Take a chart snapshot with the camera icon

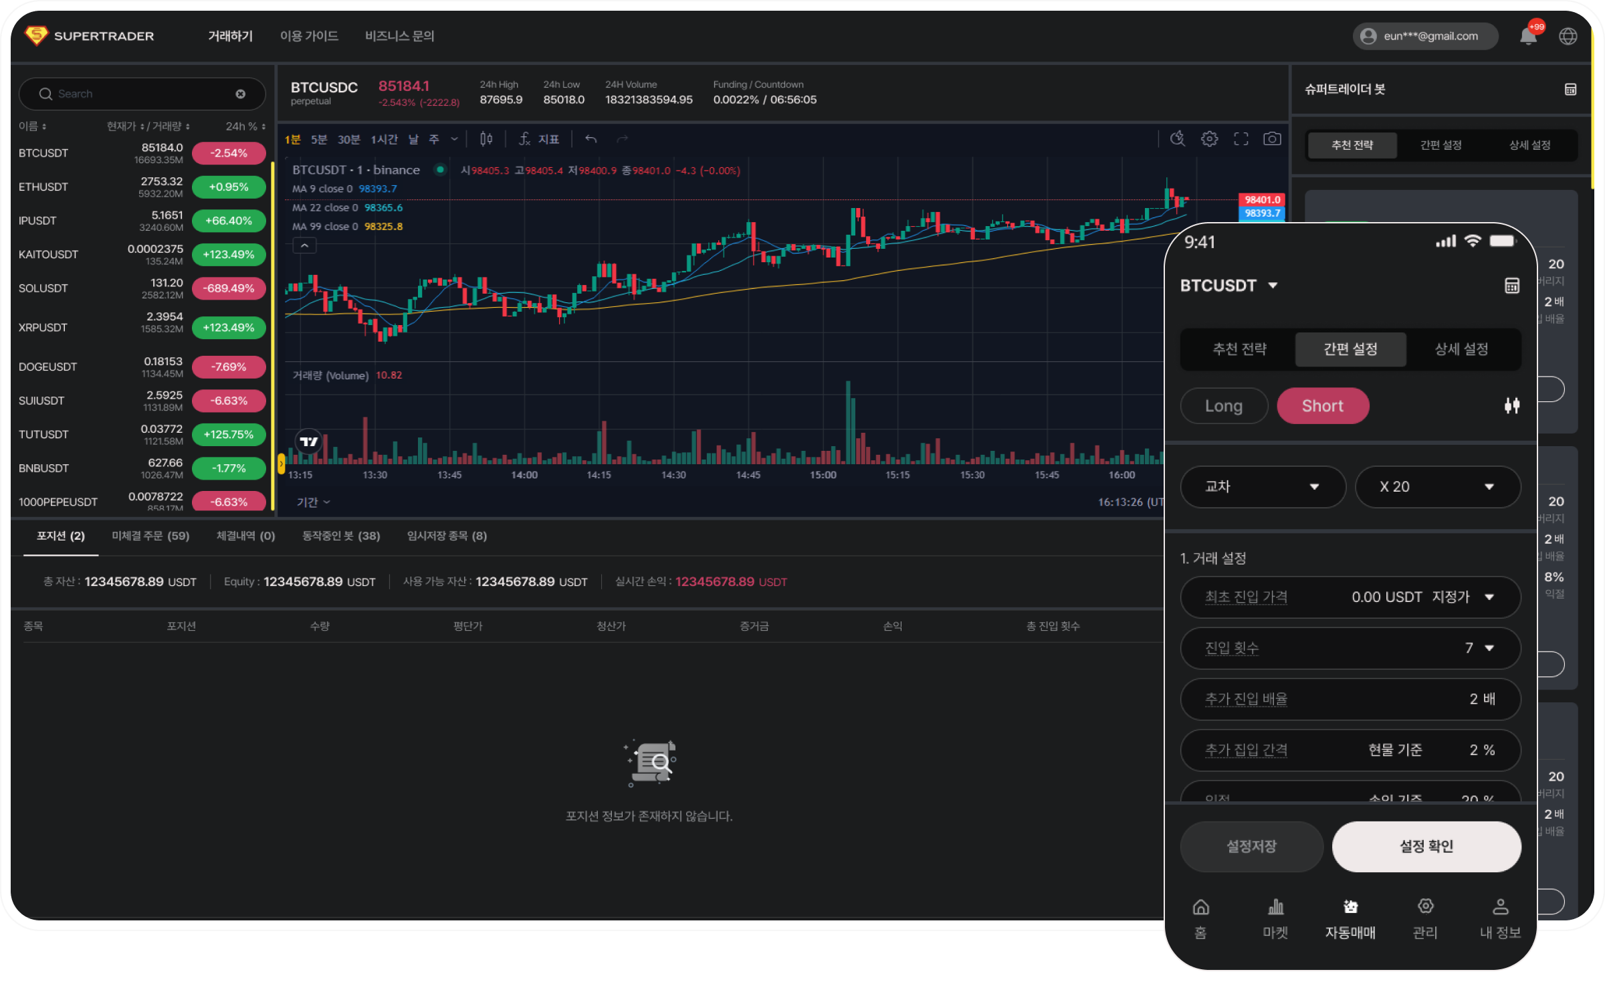(x=1273, y=138)
